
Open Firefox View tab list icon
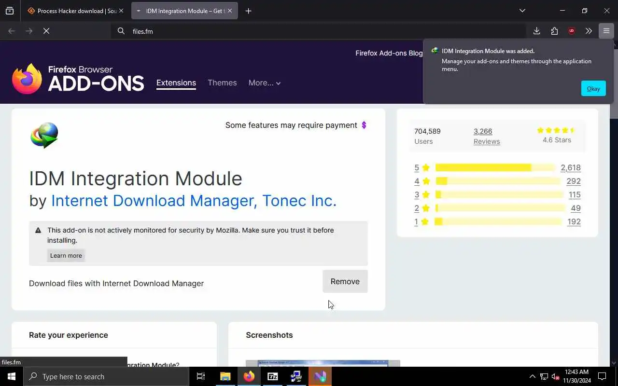10,11
